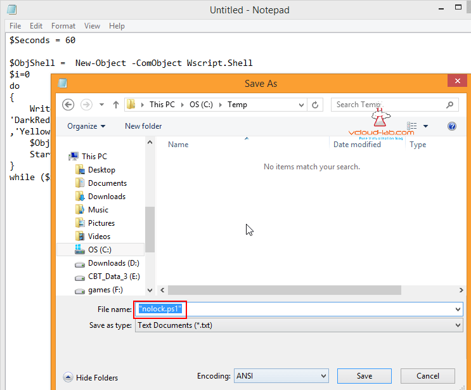Select Downloads (D:) drive
The width and height of the screenshot is (471, 390).
pyautogui.click(x=113, y=263)
